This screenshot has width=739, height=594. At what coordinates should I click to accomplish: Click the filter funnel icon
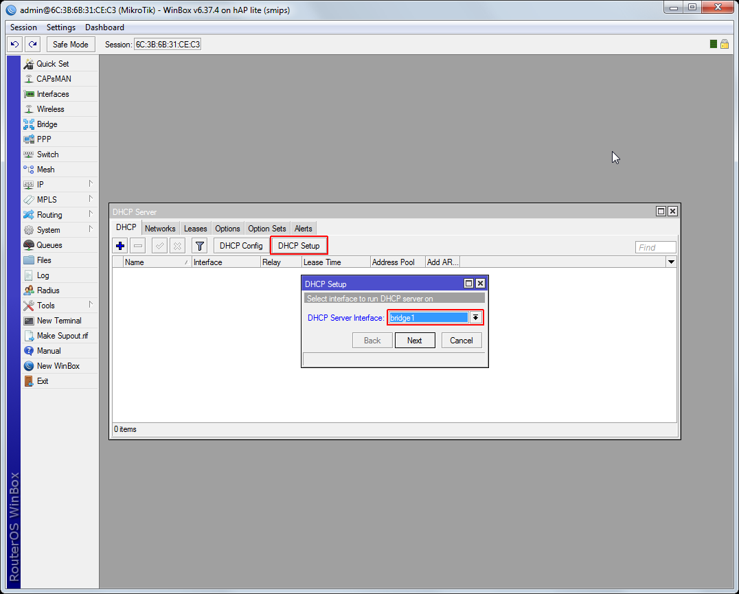tap(199, 246)
